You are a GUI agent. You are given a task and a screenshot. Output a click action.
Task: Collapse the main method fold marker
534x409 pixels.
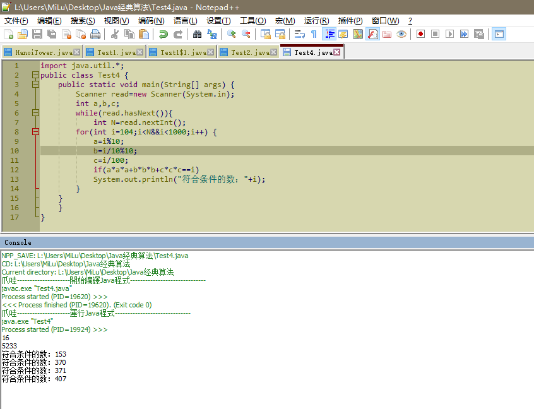[35, 85]
